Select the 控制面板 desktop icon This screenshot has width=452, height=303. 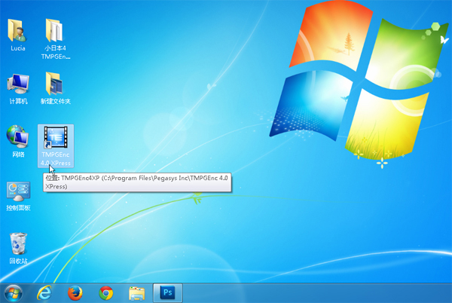18,191
